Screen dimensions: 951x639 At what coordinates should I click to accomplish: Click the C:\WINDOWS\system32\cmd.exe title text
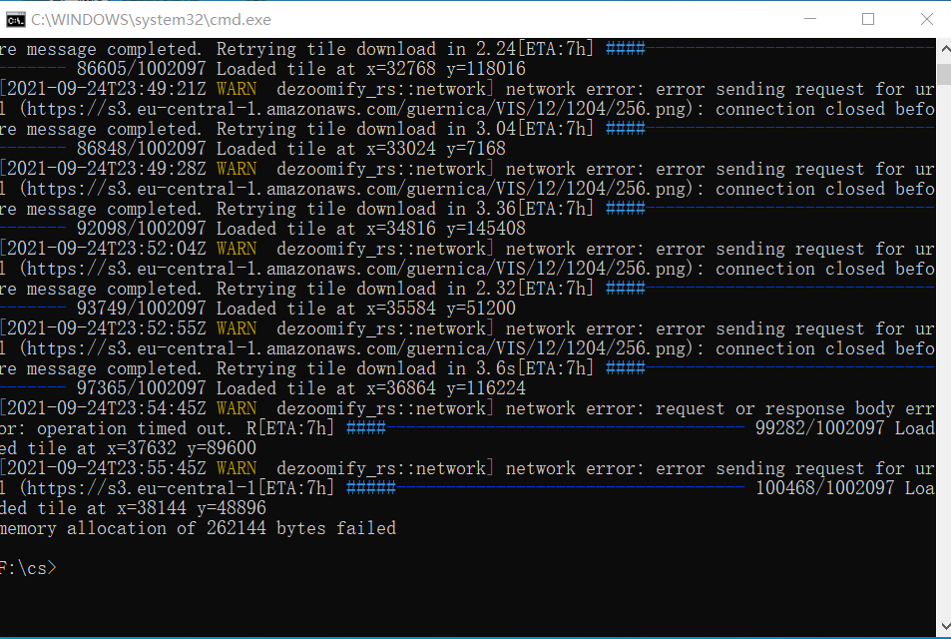[150, 19]
